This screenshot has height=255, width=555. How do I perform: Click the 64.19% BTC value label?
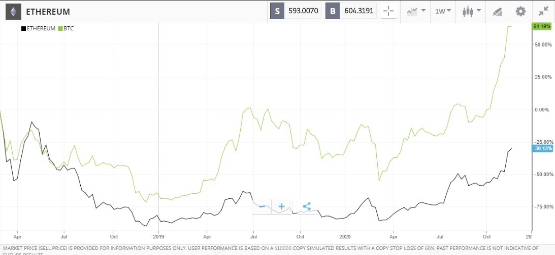[x=541, y=26]
